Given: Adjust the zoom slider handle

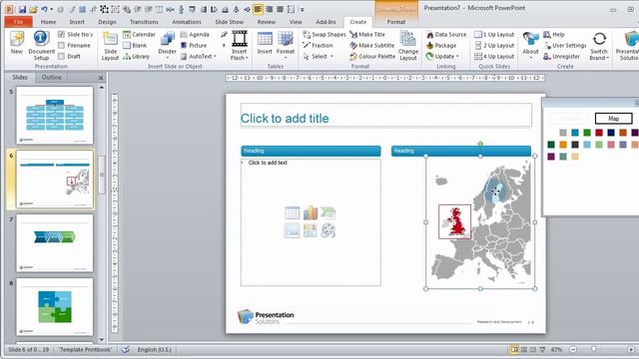Looking at the screenshot, I should pos(593,349).
